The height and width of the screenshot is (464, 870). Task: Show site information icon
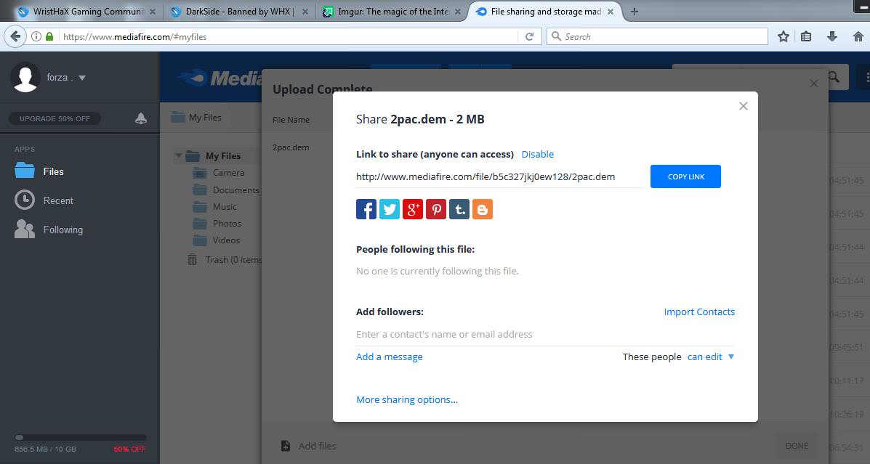coord(36,36)
